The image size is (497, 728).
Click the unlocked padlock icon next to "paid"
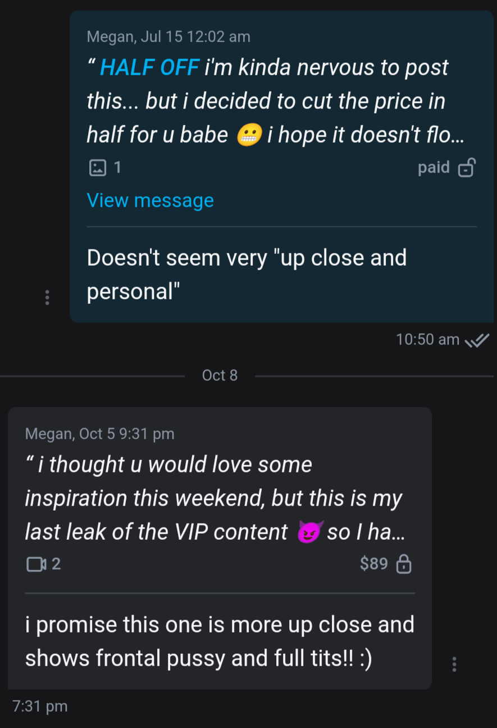pyautogui.click(x=467, y=167)
